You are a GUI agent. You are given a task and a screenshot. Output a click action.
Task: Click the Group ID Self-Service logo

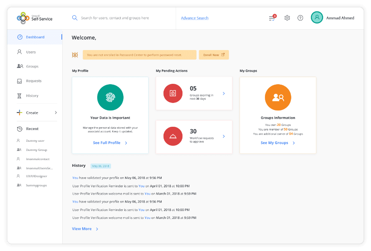[35, 18]
